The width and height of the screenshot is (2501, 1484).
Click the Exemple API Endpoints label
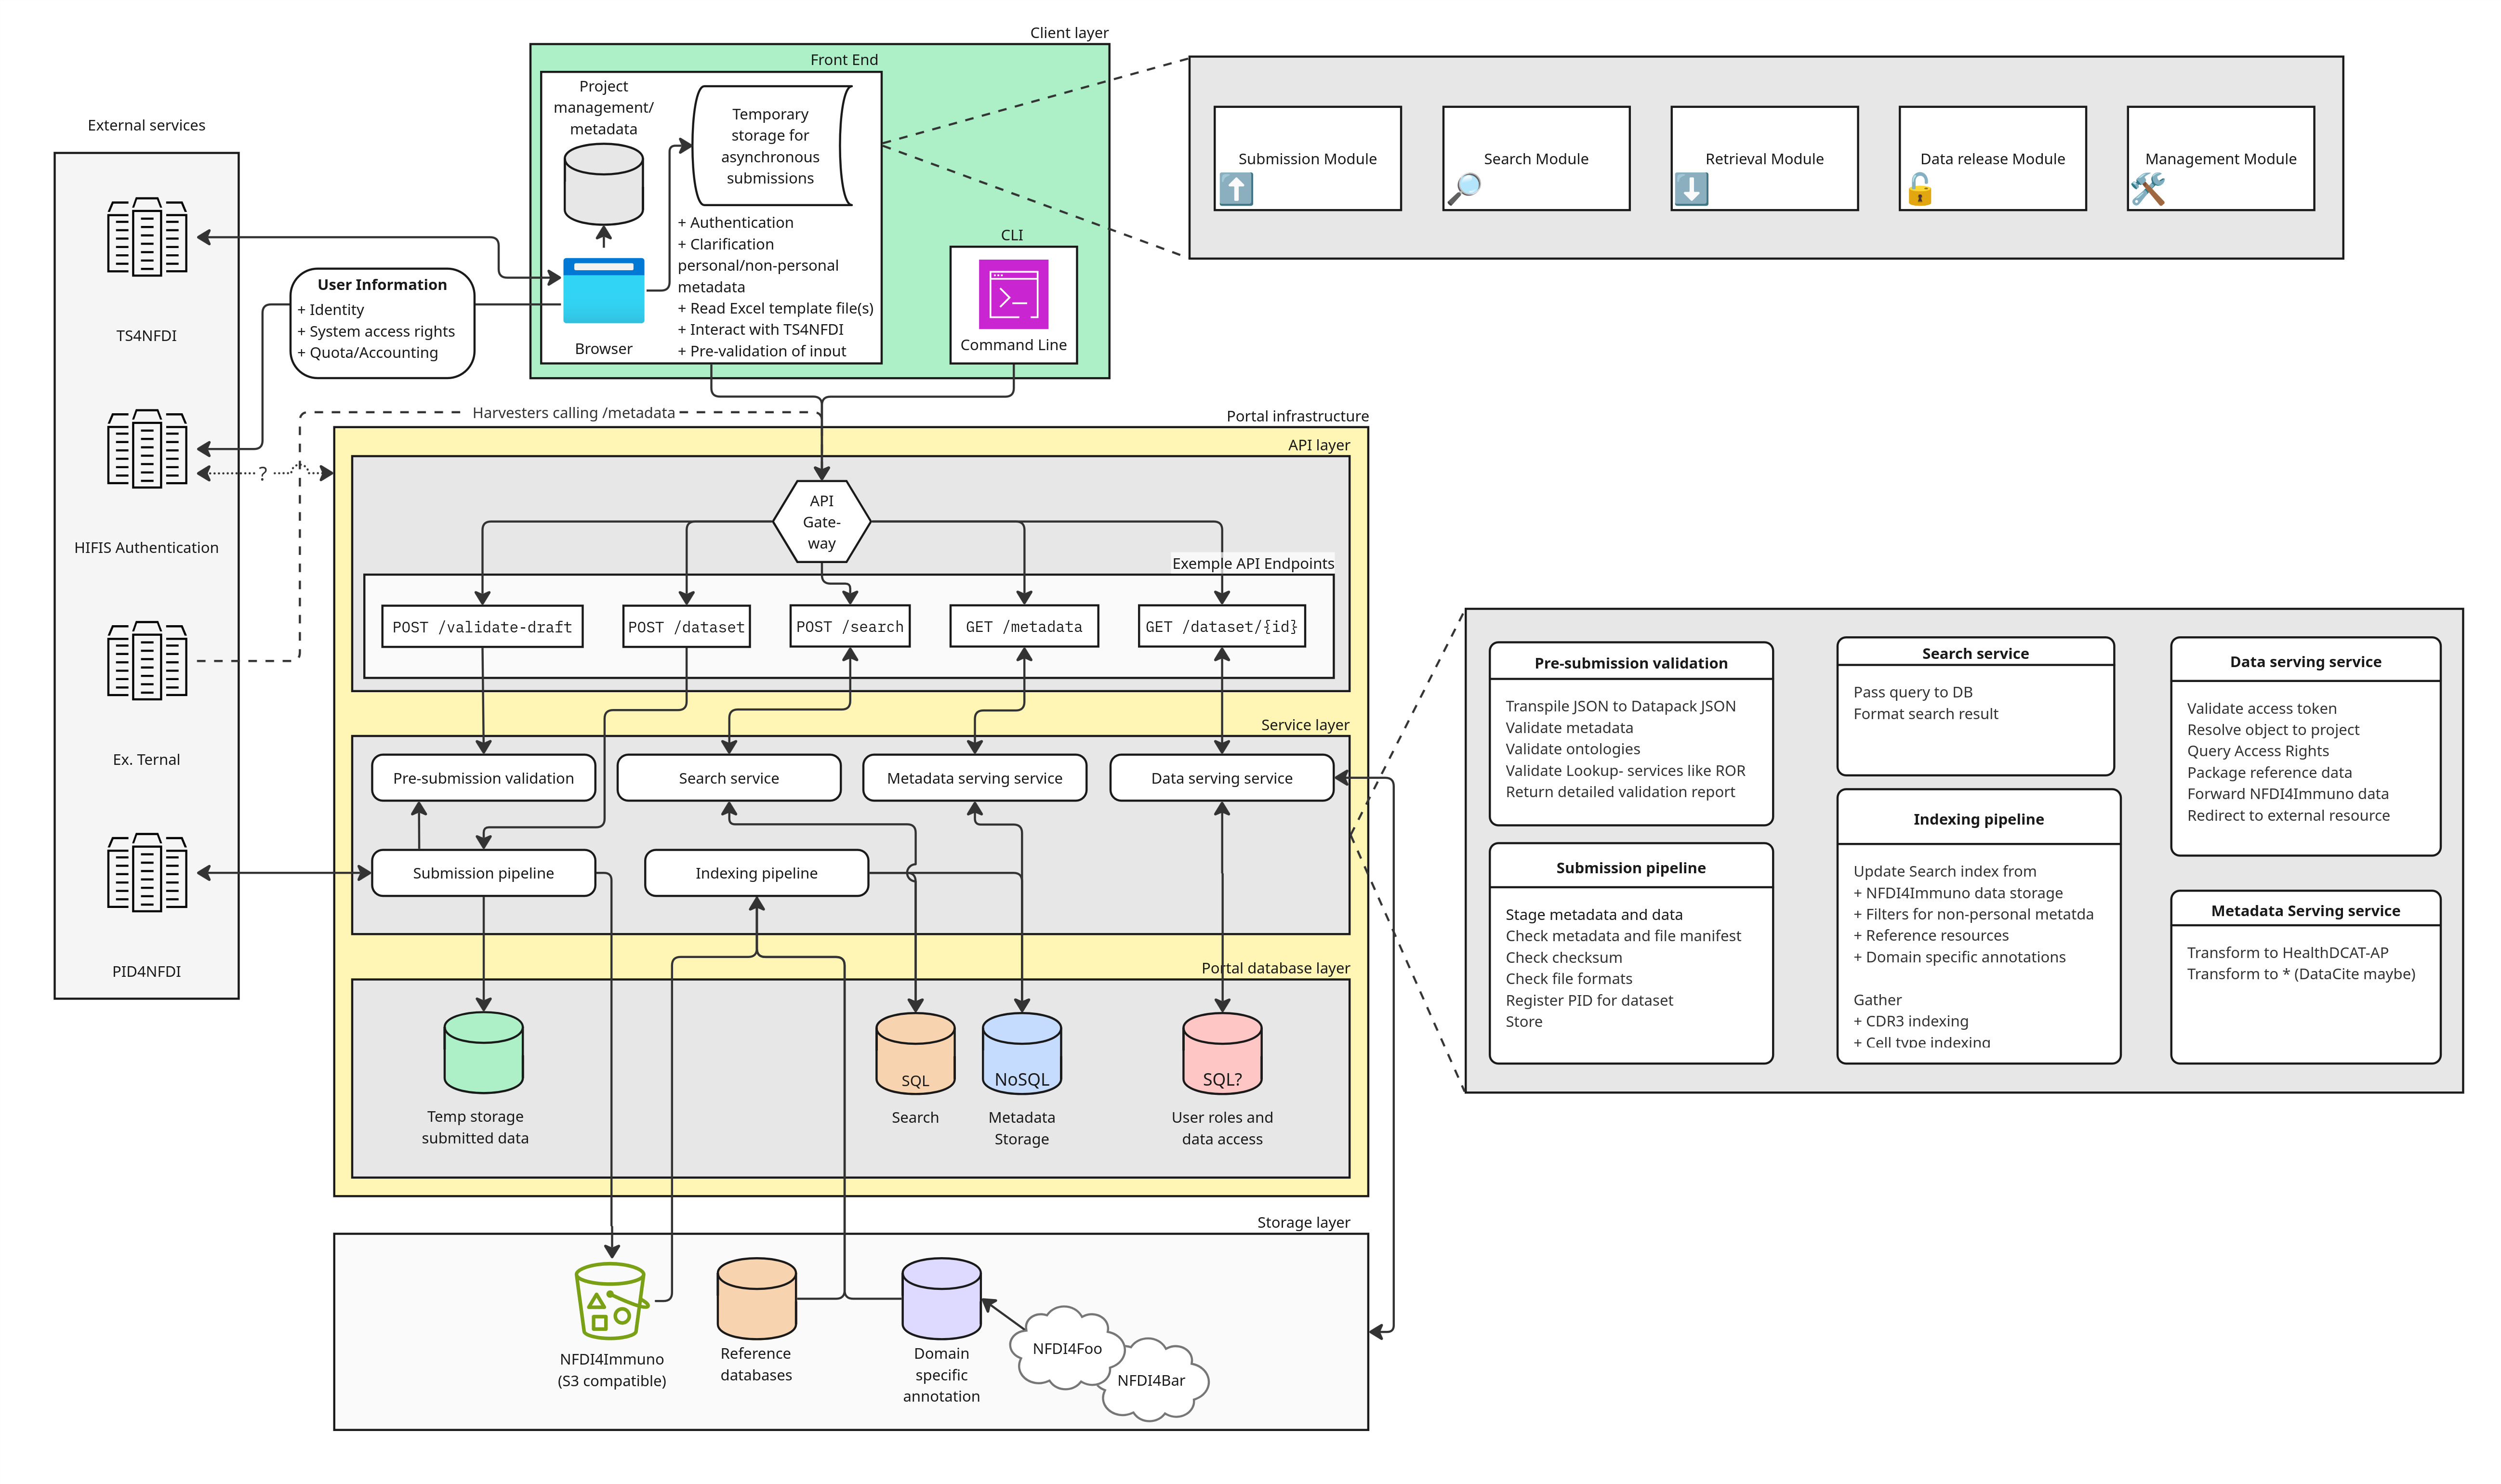[1253, 563]
